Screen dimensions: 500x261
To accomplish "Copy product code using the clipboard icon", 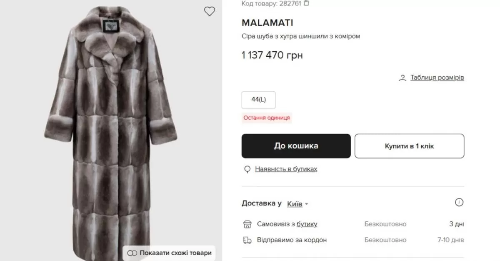I will coord(305,3).
